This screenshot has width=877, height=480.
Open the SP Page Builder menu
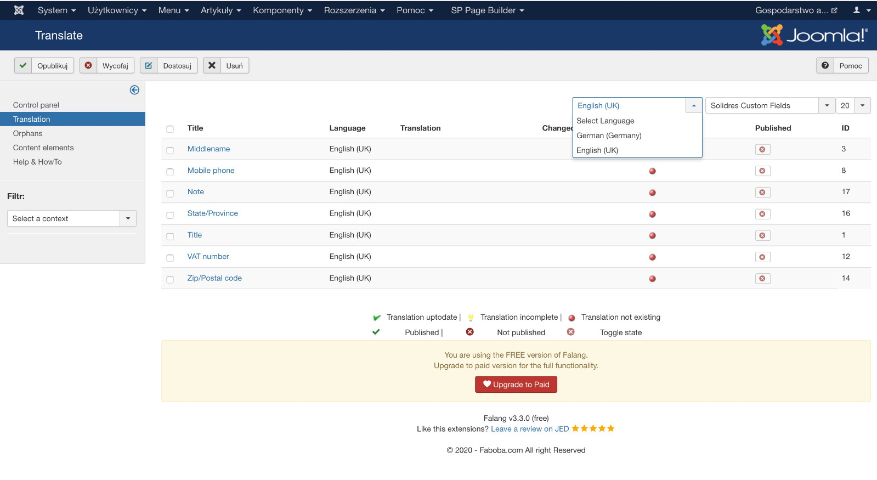coord(487,10)
